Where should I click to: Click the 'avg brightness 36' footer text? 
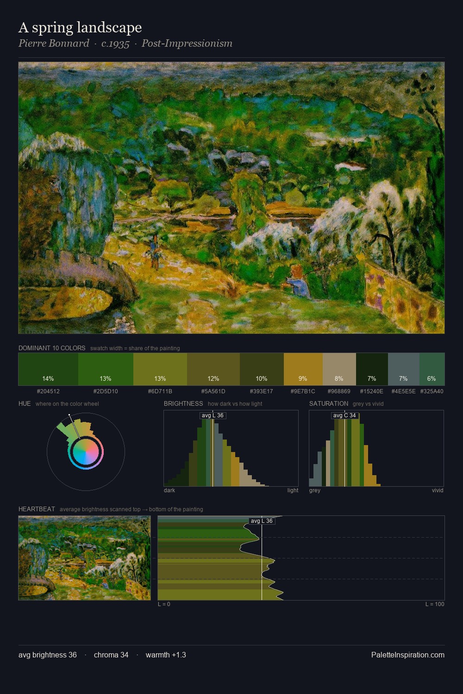pyautogui.click(x=48, y=655)
